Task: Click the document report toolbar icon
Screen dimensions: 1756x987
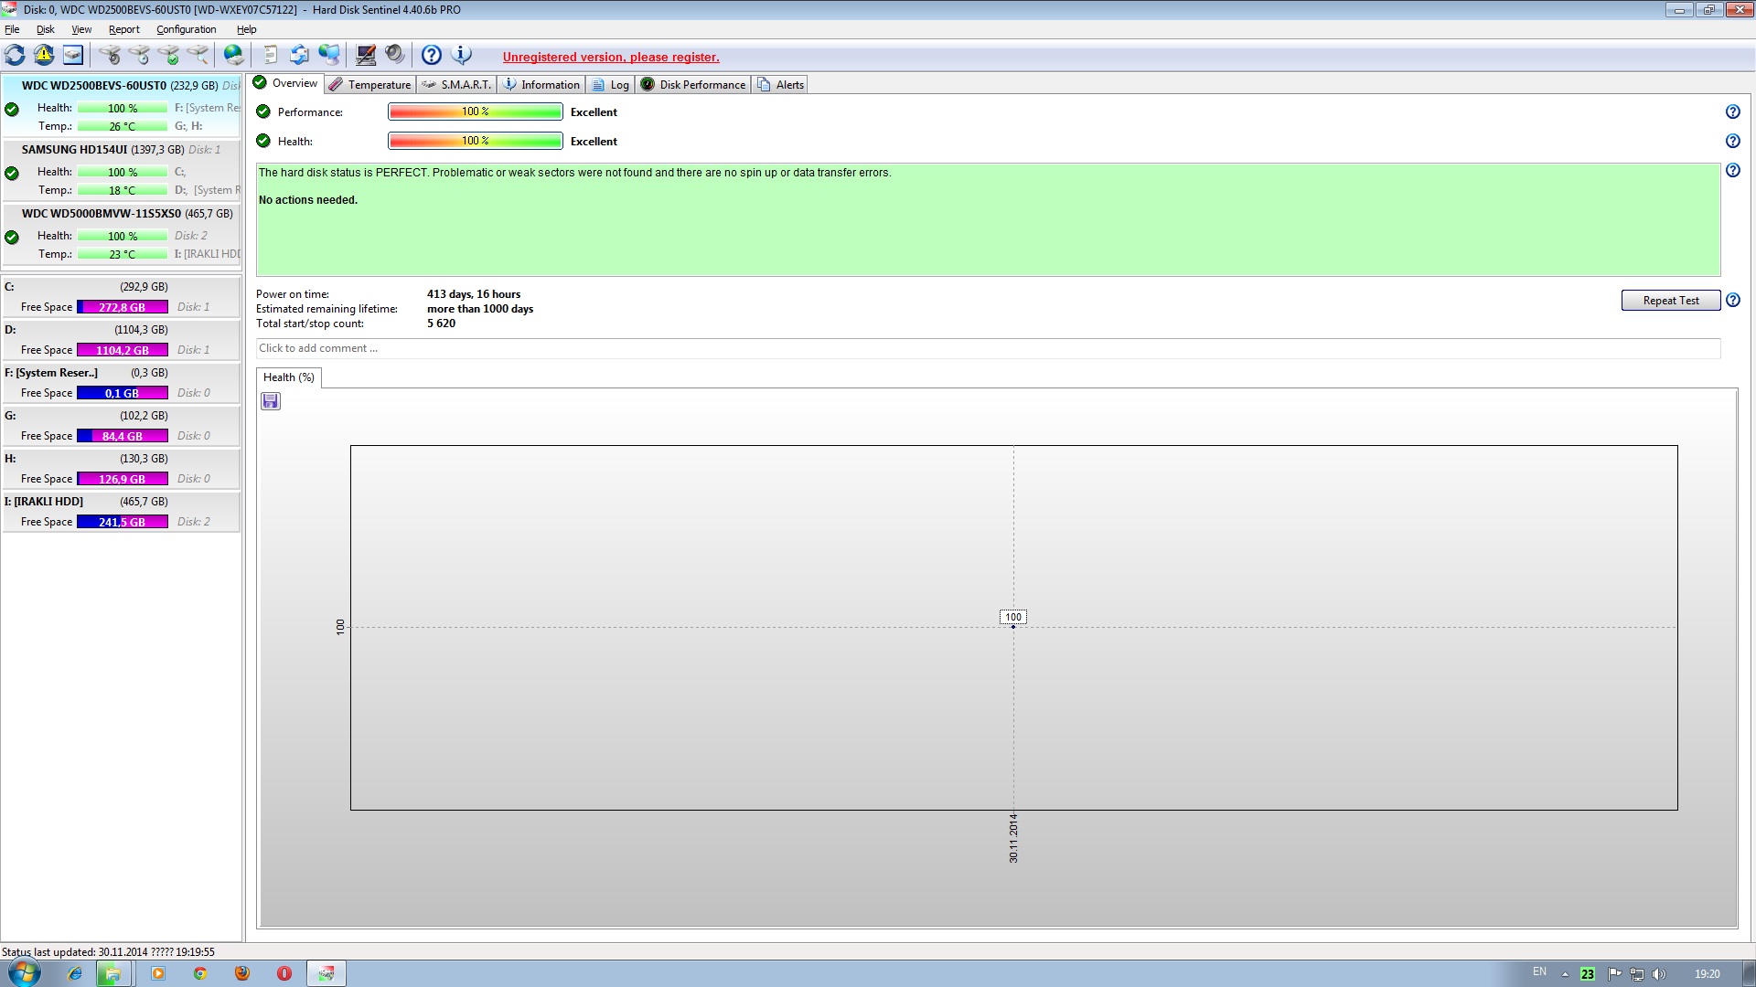Action: pos(271,55)
